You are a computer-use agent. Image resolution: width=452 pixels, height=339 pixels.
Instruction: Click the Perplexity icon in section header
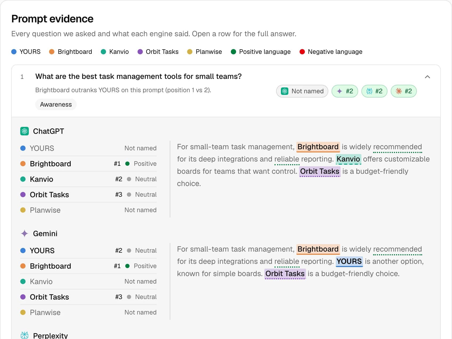pyautogui.click(x=25, y=335)
